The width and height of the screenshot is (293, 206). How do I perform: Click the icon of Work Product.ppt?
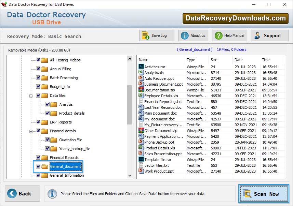[x=141, y=171]
